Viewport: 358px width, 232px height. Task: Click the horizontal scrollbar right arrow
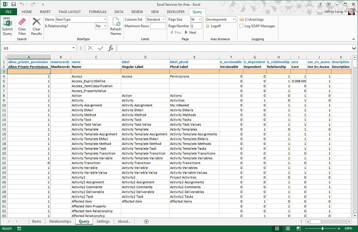tap(349, 222)
